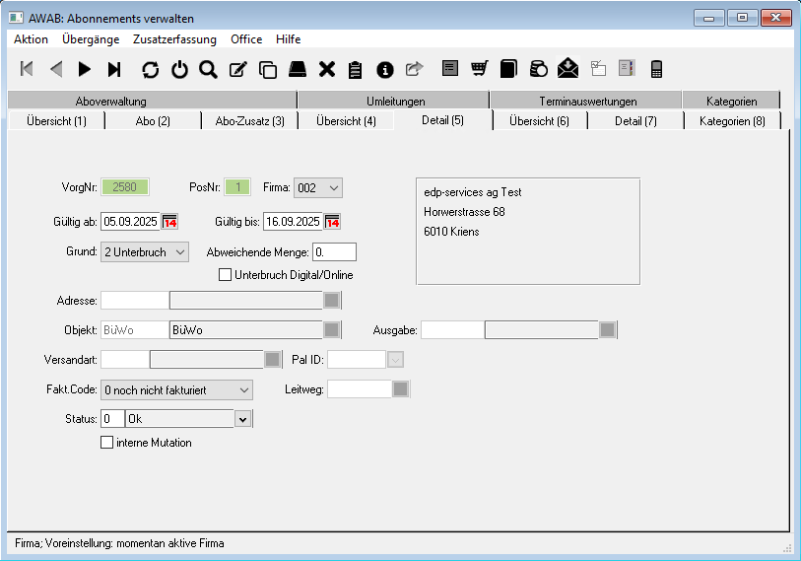Open the Übergänge menu
This screenshot has width=801, height=561.
[91, 39]
